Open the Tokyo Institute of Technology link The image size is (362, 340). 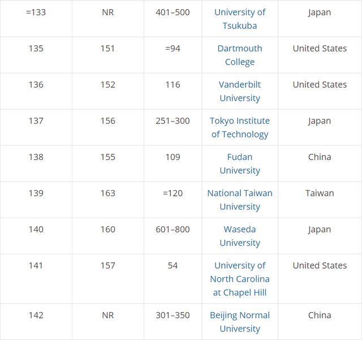tap(240, 127)
